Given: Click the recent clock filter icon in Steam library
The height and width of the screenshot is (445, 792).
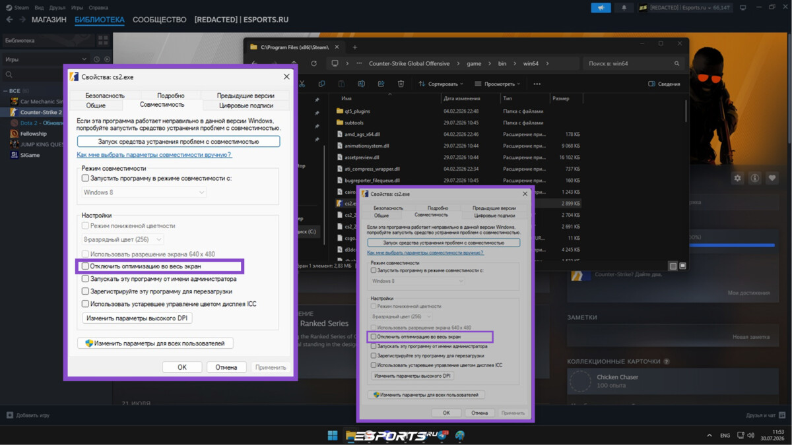Looking at the screenshot, I should point(96,59).
